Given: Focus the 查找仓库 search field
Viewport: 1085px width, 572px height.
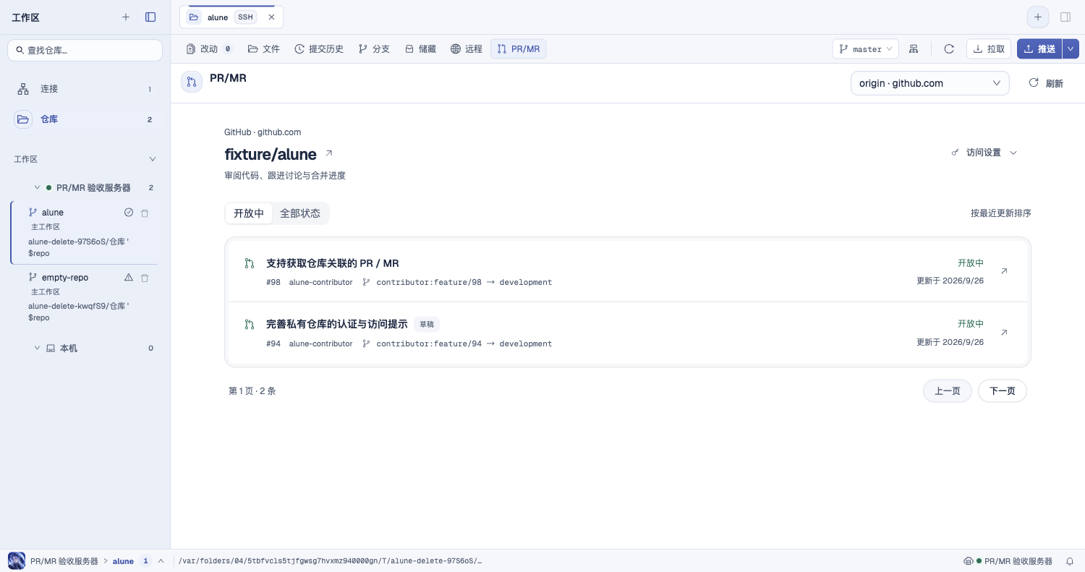Looking at the screenshot, I should pyautogui.click(x=85, y=50).
